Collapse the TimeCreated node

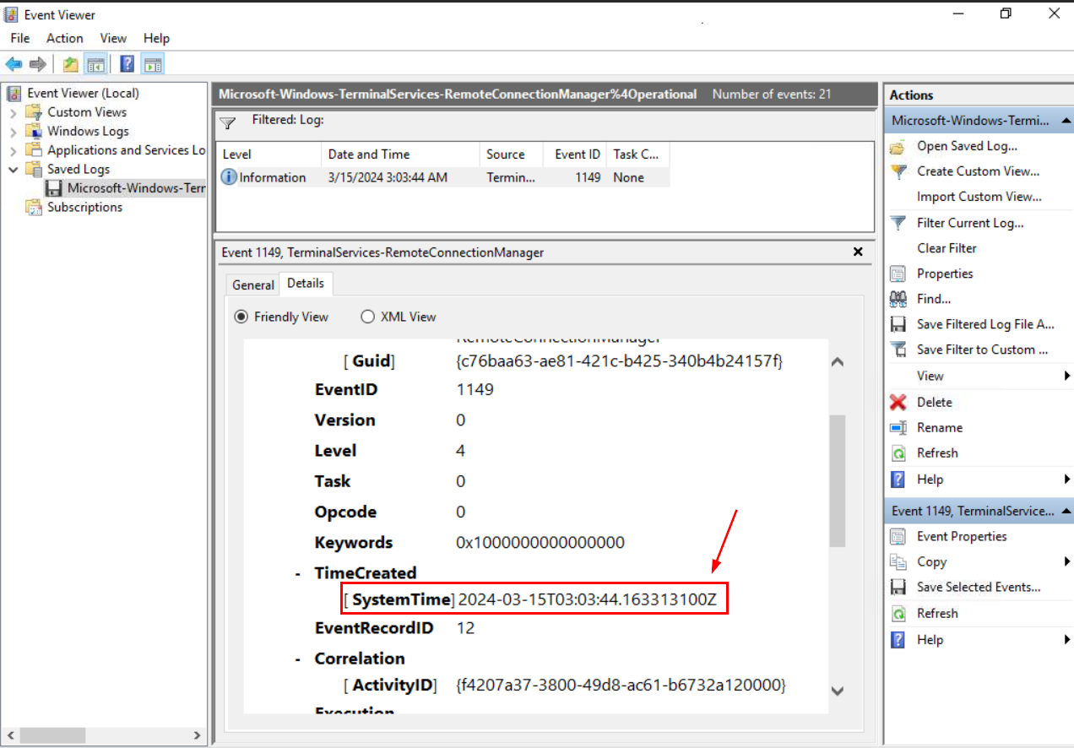(x=298, y=573)
